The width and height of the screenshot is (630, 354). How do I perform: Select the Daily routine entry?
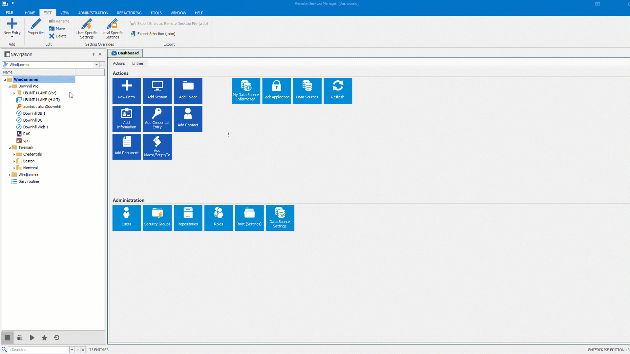[x=29, y=182]
